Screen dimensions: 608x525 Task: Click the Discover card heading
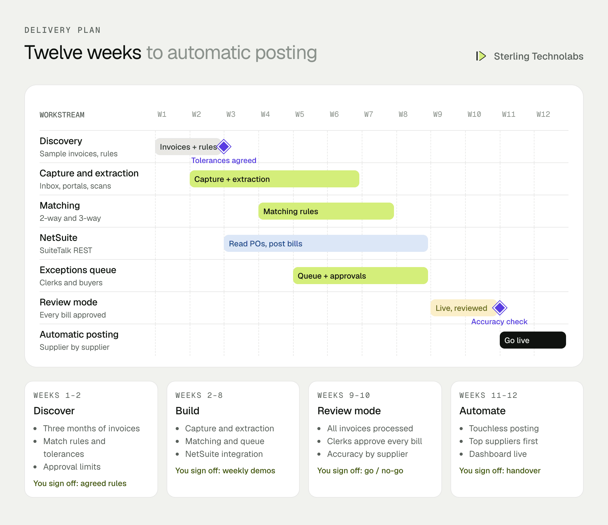click(x=54, y=411)
